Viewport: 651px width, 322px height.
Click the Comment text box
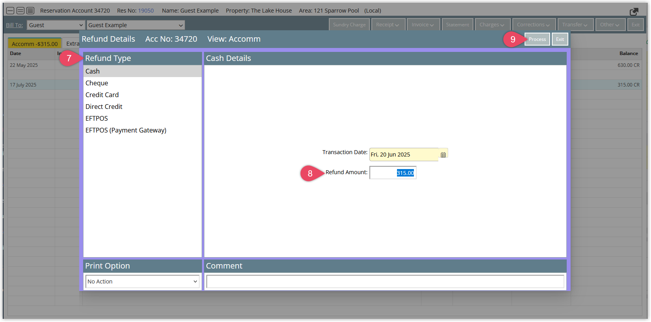385,282
